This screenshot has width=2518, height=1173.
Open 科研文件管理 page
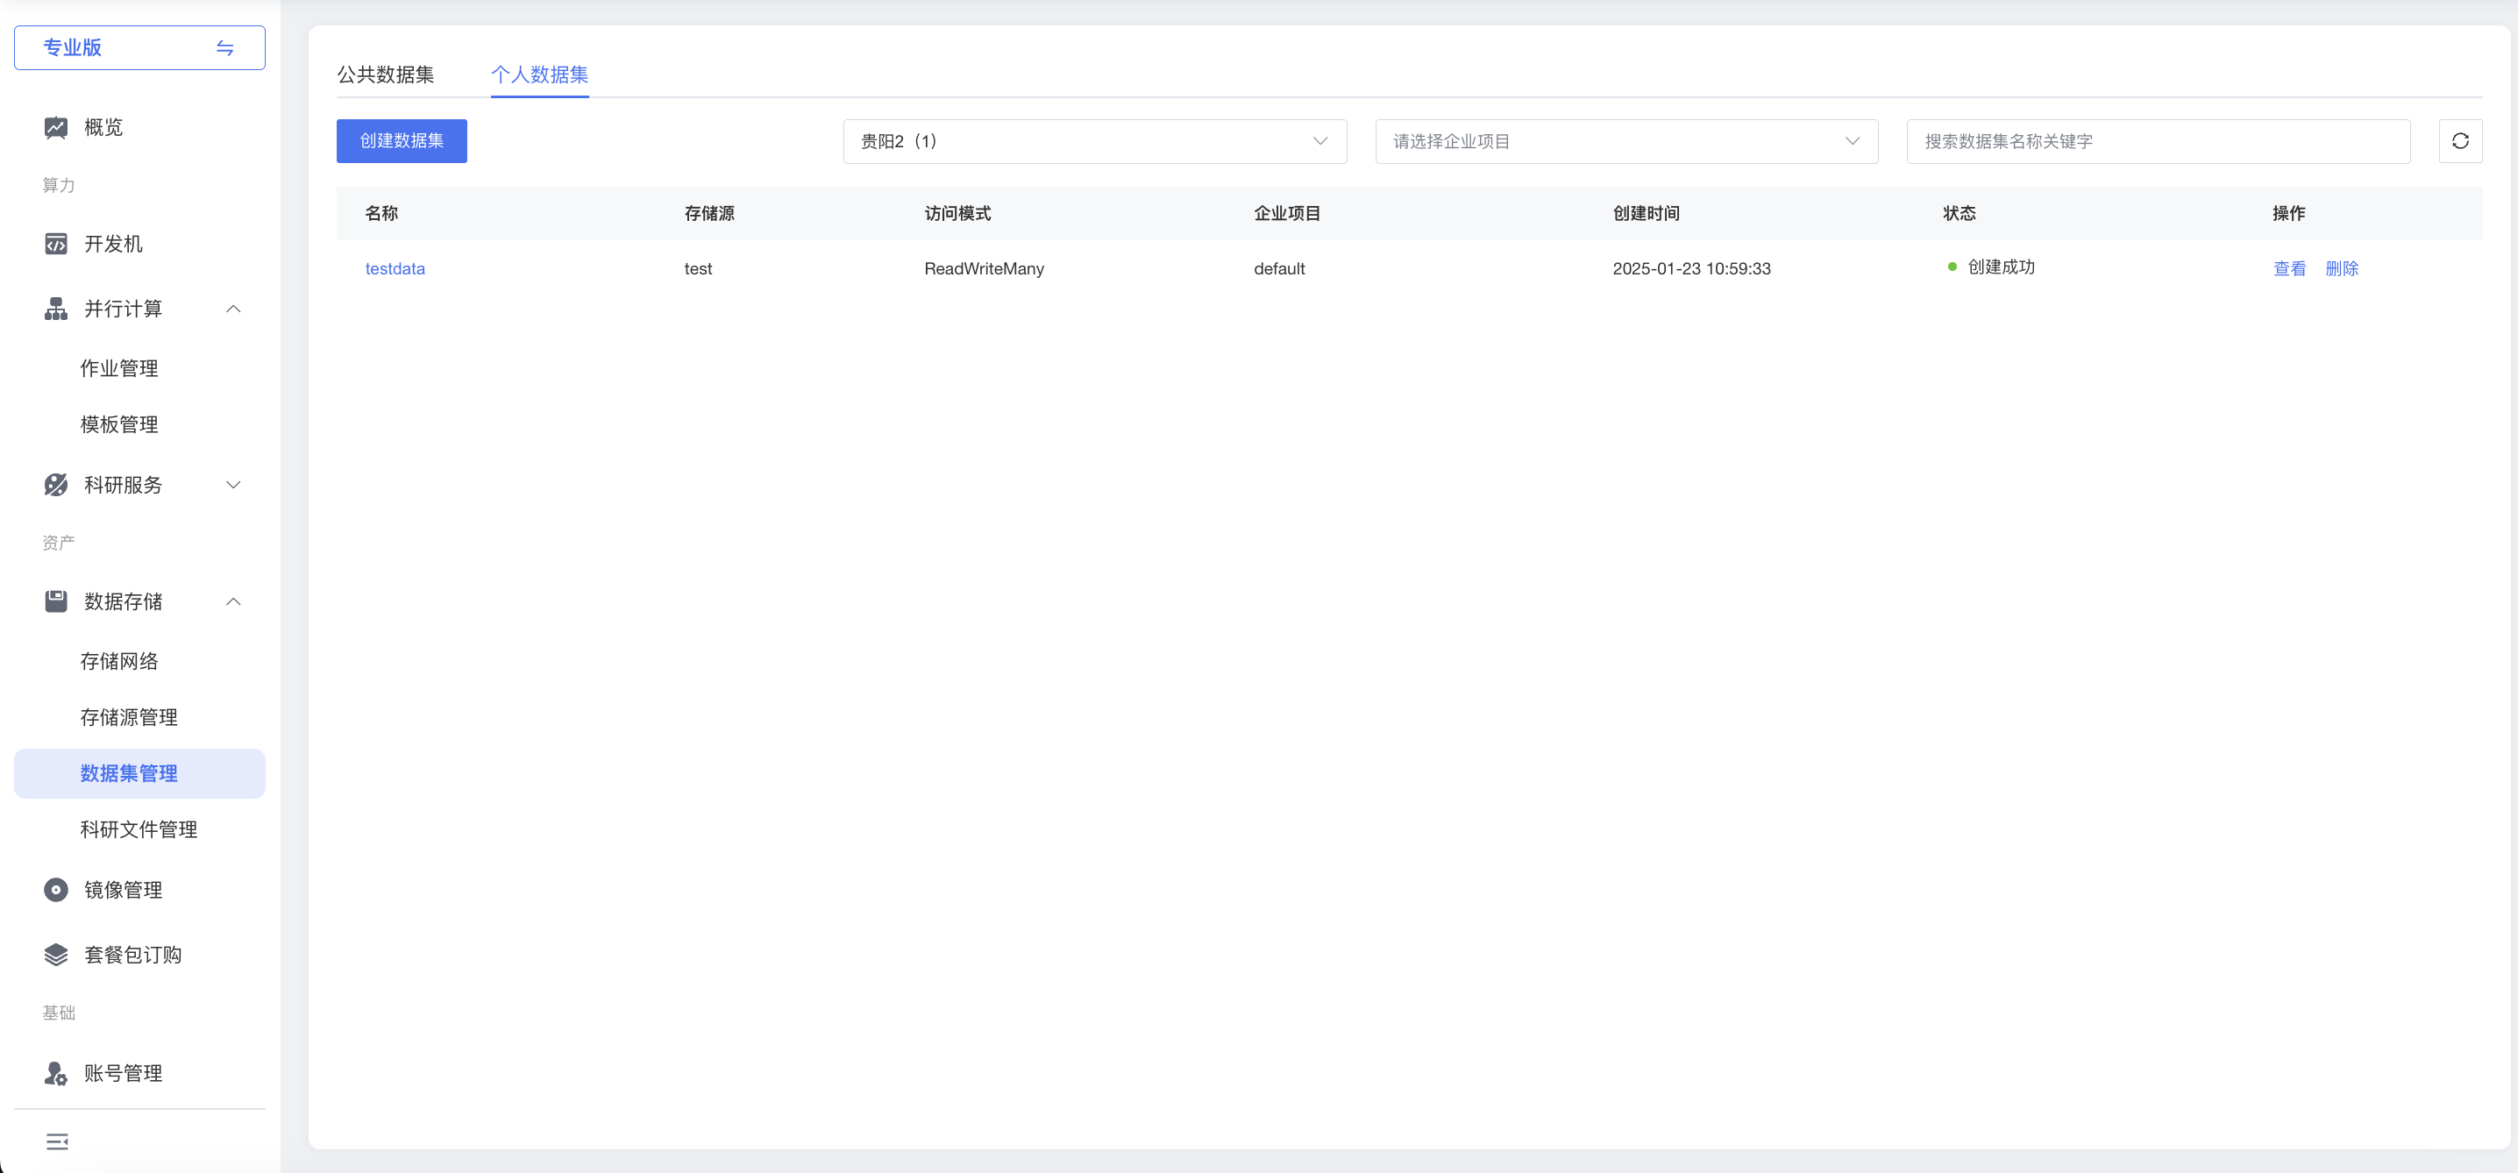tap(139, 830)
